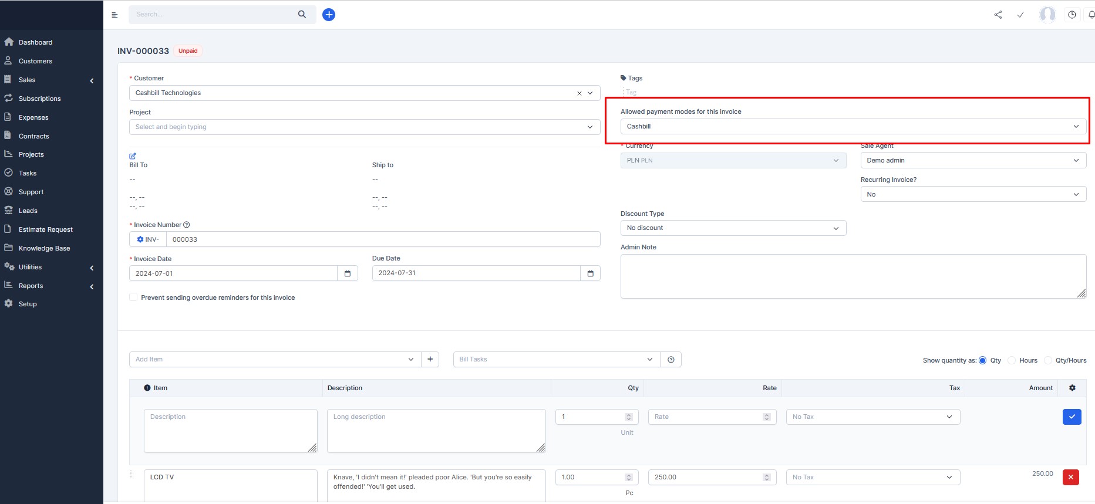Select the Qty/Hours radio option
This screenshot has width=1095, height=504.
pos(1048,360)
